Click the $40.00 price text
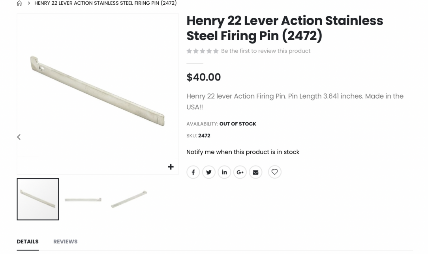 (204, 77)
